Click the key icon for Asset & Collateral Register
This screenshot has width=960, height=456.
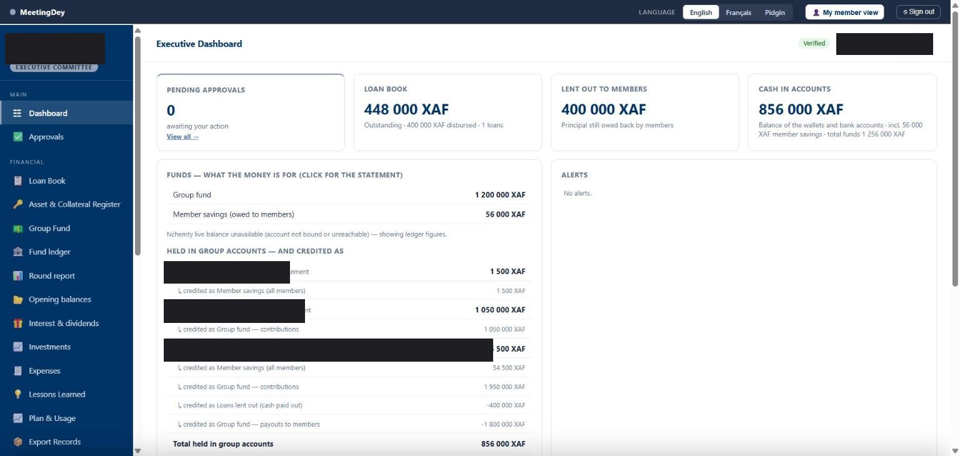coord(17,204)
